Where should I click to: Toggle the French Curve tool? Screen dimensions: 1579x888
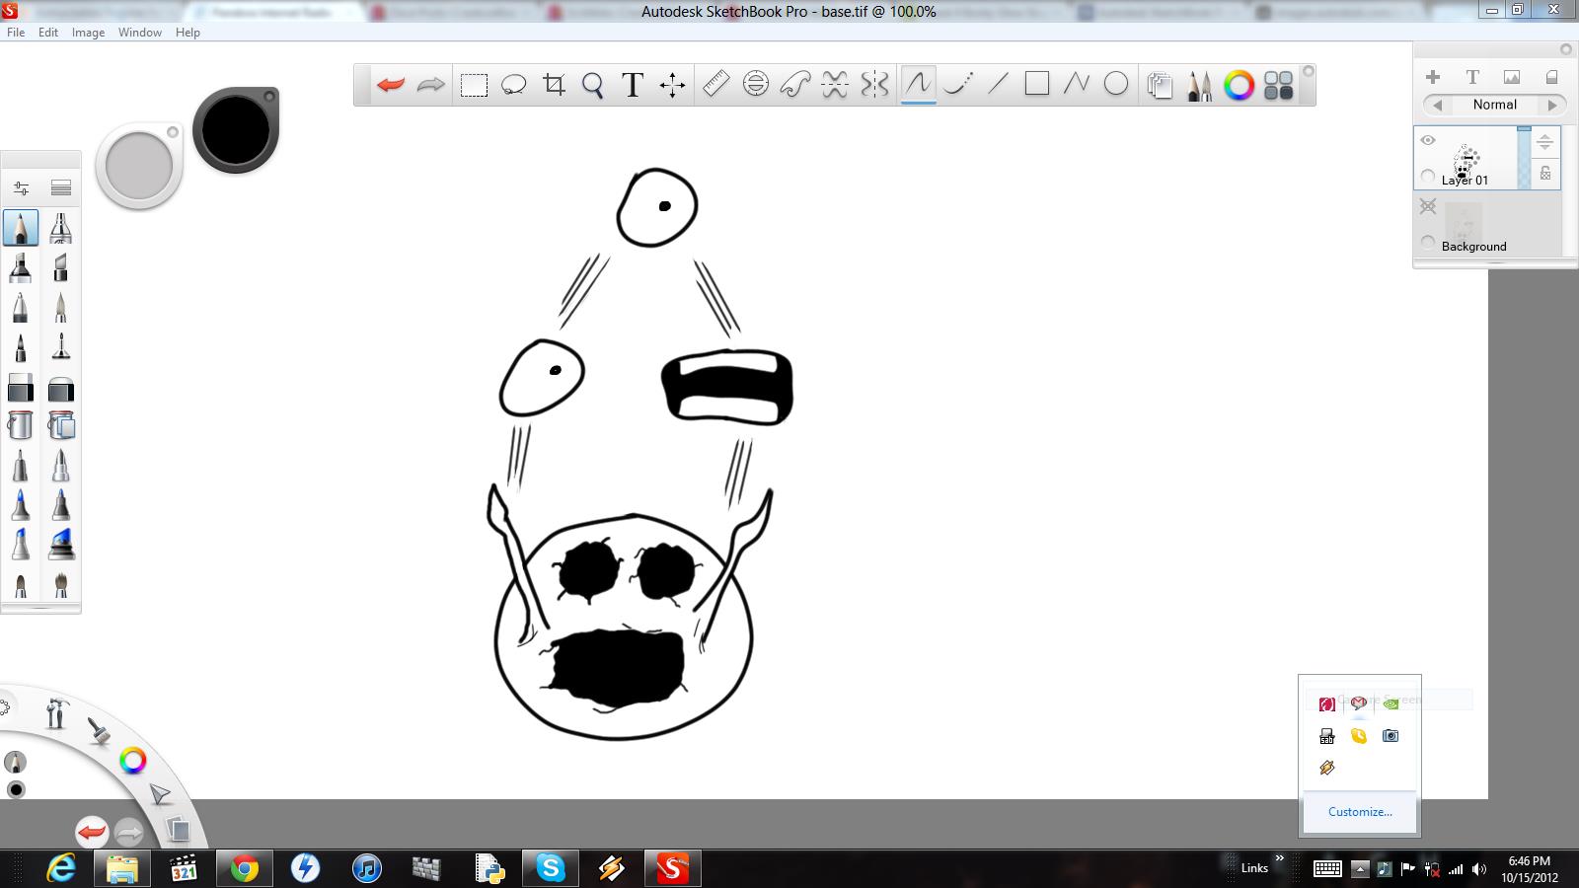(x=795, y=85)
